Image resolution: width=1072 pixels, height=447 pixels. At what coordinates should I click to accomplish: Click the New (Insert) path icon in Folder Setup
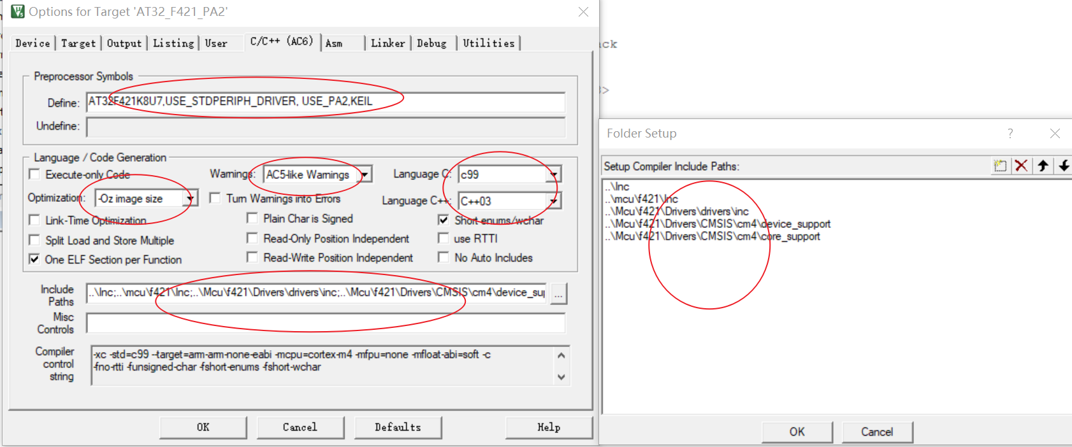tap(1000, 166)
